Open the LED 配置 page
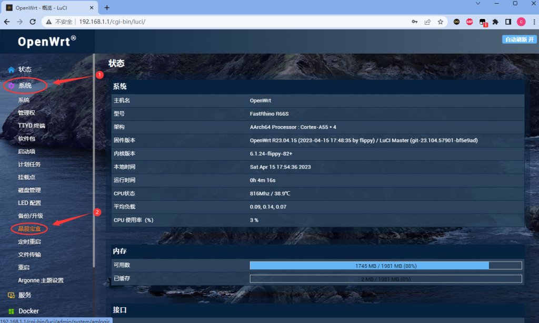Screen dimensions: 539x323 click(x=29, y=203)
